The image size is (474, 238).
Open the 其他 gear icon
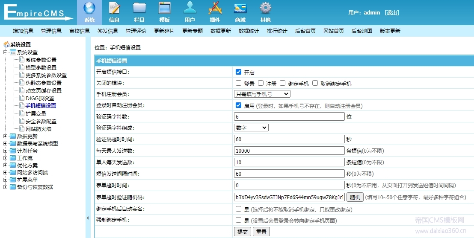(x=265, y=12)
